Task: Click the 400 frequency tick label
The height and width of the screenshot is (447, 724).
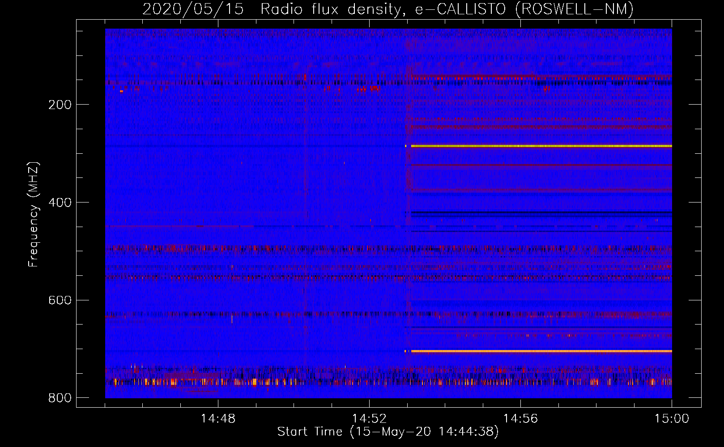Action: (60, 202)
